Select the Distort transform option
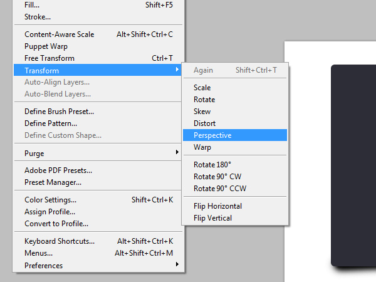The width and height of the screenshot is (376, 282). coord(235,123)
